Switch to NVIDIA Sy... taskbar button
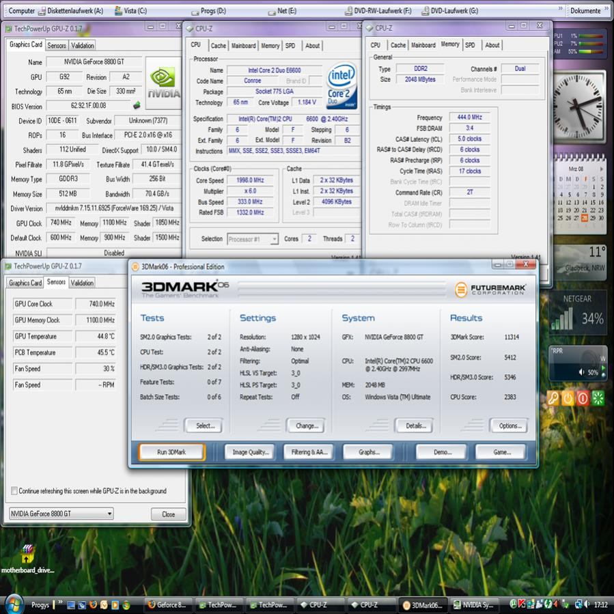The image size is (614, 614). coord(475,604)
